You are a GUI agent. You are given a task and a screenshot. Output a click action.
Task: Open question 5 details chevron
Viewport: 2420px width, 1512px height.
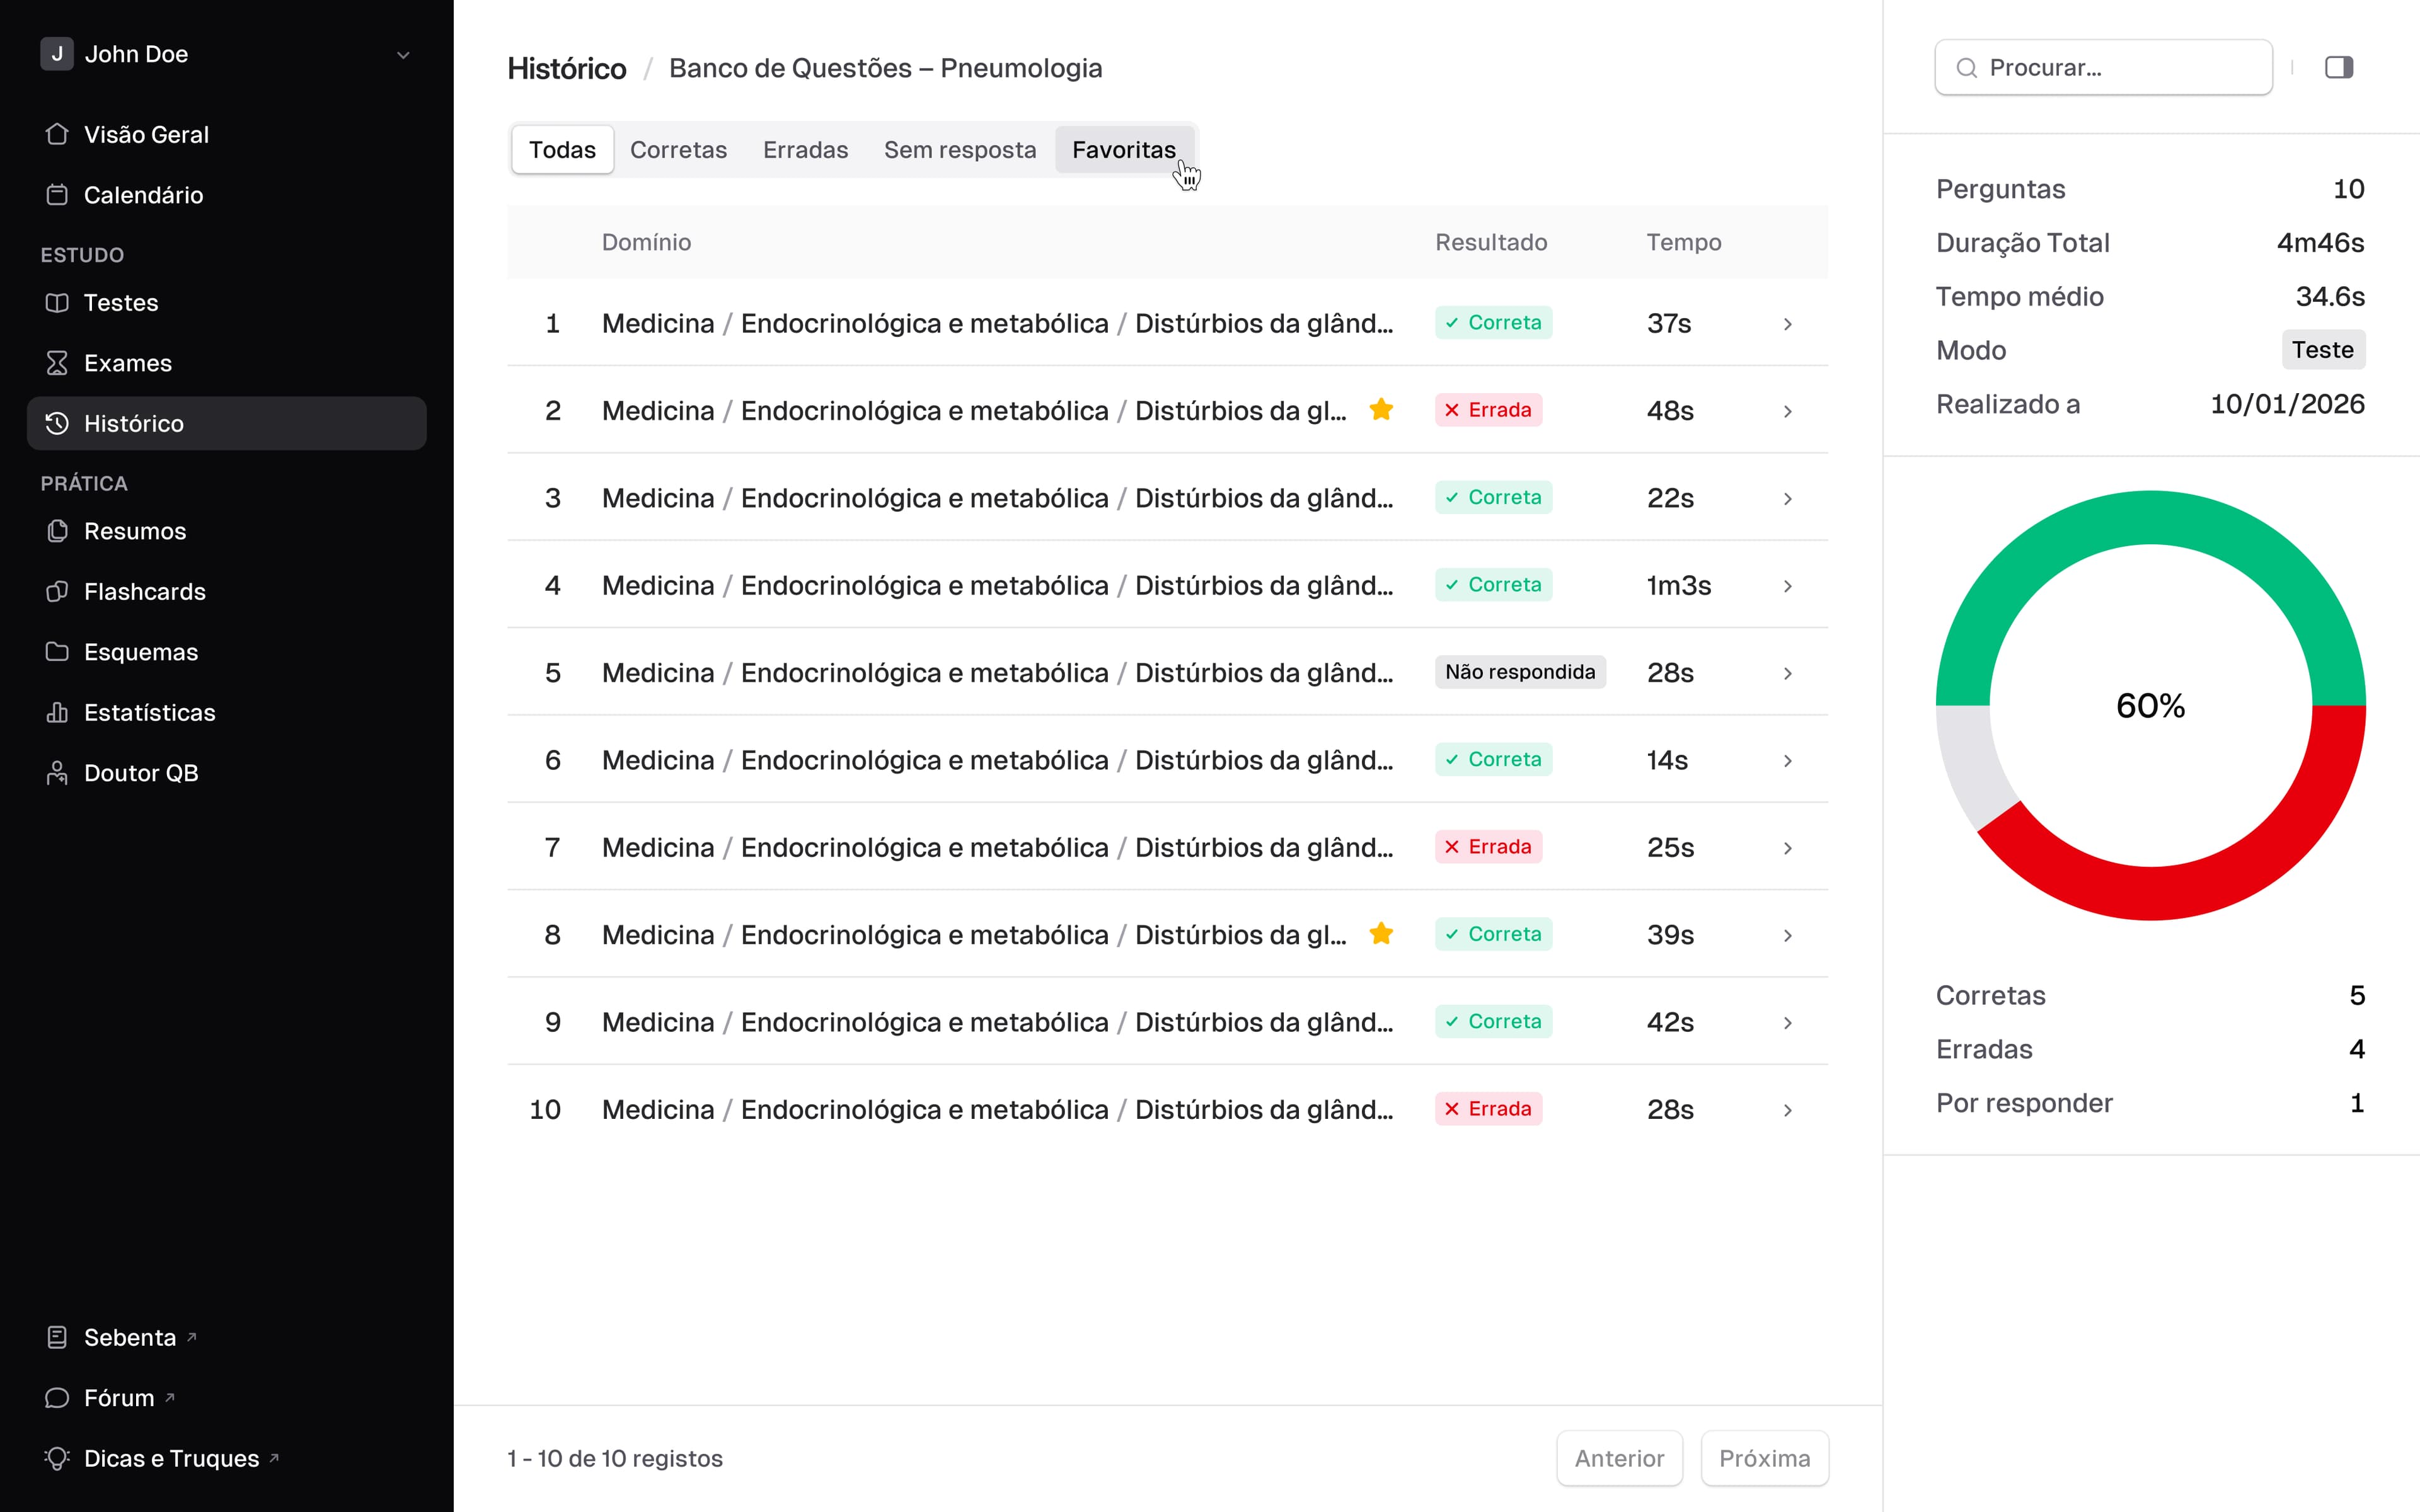(1787, 673)
